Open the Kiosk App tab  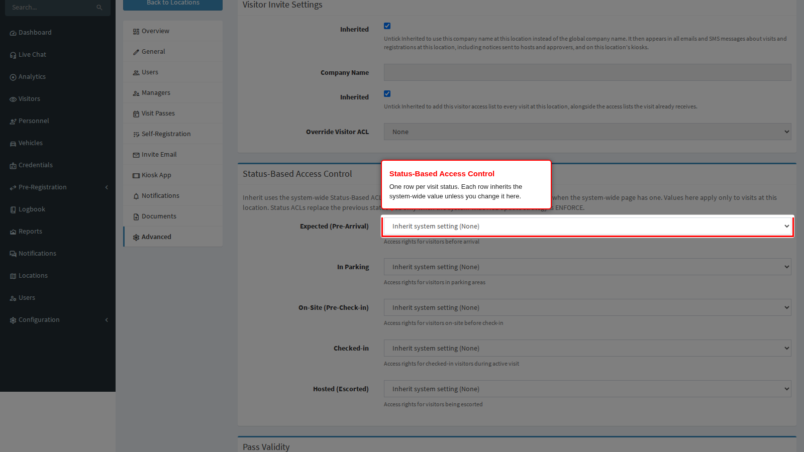173,175
